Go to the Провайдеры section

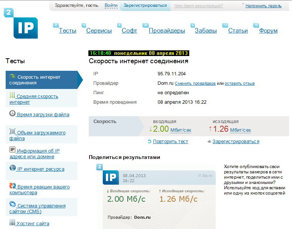tap(167, 31)
